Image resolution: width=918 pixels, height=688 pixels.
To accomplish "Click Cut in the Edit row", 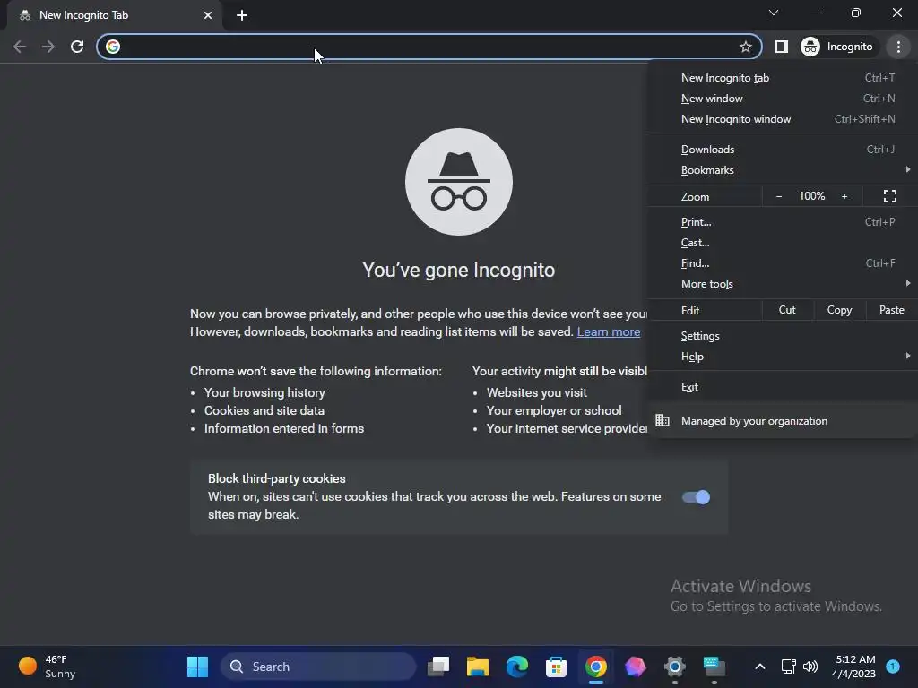I will pyautogui.click(x=787, y=310).
